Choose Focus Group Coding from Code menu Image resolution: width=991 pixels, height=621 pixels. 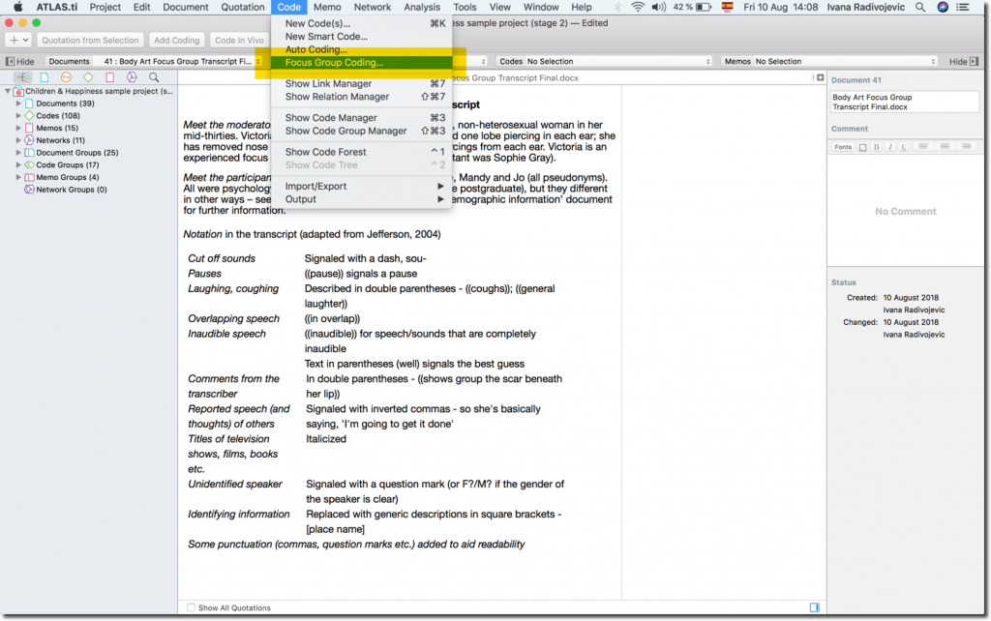coord(334,63)
